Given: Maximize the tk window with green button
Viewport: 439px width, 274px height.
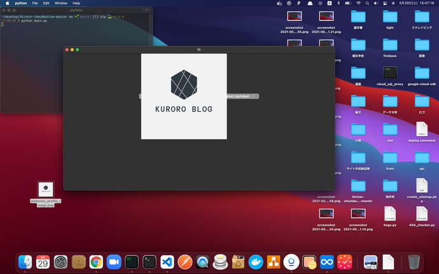Looking at the screenshot, I should [78, 50].
